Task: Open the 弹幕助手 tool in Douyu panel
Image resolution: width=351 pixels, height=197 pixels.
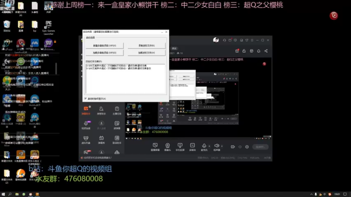Action: 86,111
